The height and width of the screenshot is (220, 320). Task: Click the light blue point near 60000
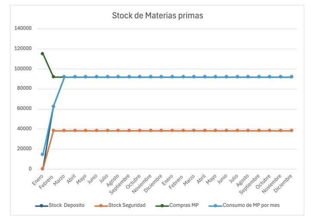point(53,106)
